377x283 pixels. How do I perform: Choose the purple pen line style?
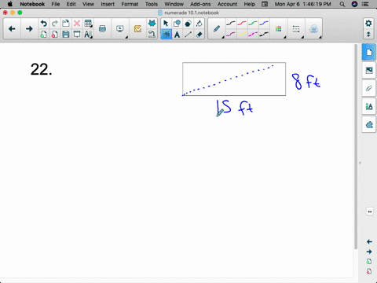pyautogui.click(x=231, y=34)
